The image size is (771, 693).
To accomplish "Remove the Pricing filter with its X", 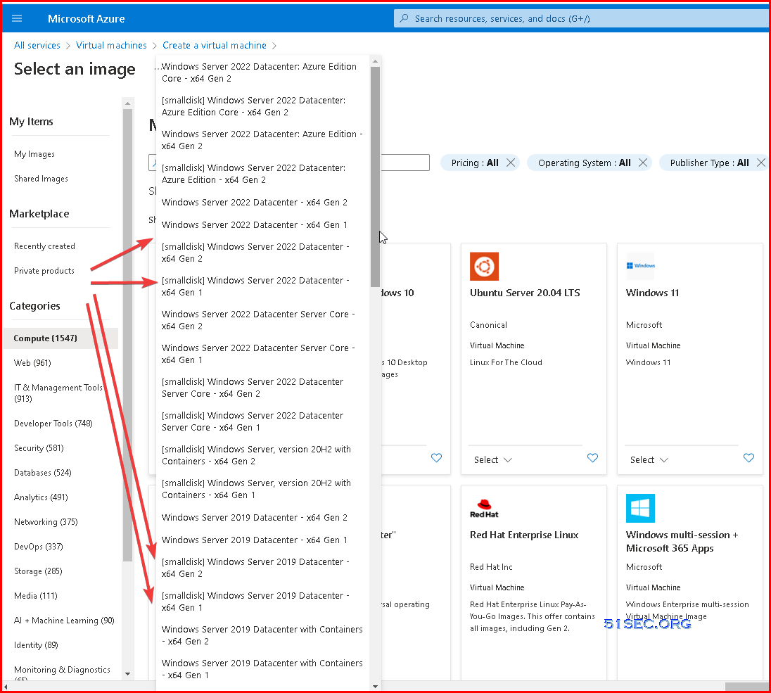I will point(511,163).
